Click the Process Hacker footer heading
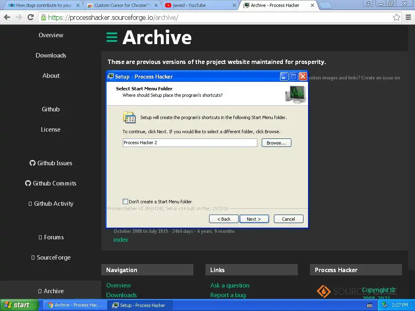 [x=336, y=270]
